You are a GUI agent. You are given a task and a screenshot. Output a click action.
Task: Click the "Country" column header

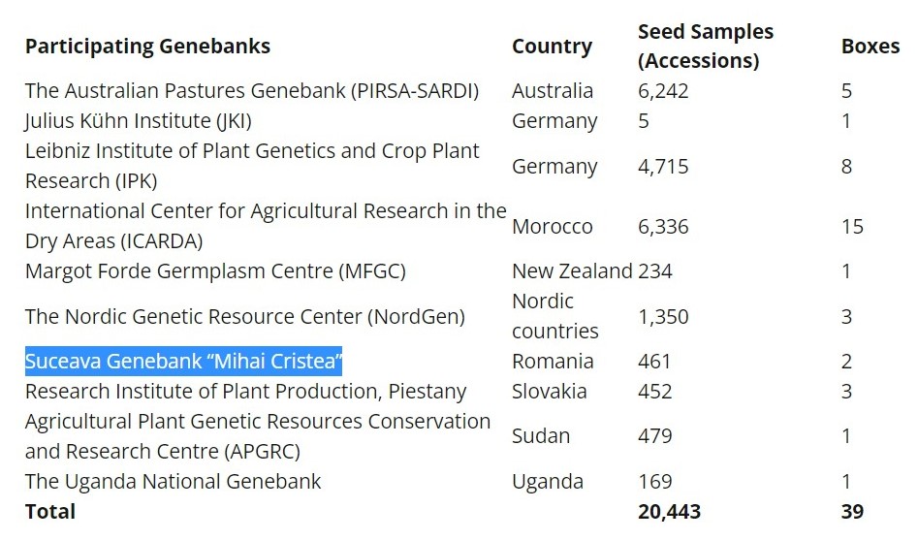552,47
